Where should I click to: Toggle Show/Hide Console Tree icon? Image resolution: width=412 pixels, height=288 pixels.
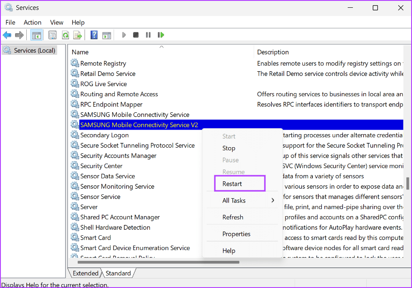37,35
